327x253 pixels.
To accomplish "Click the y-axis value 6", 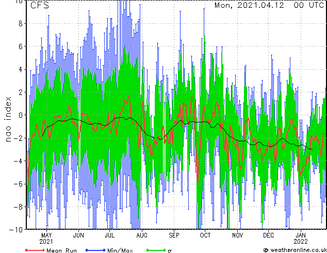I will [x=21, y=46].
